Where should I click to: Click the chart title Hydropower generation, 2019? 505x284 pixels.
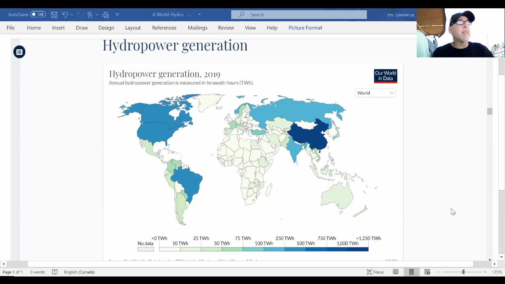pos(165,74)
